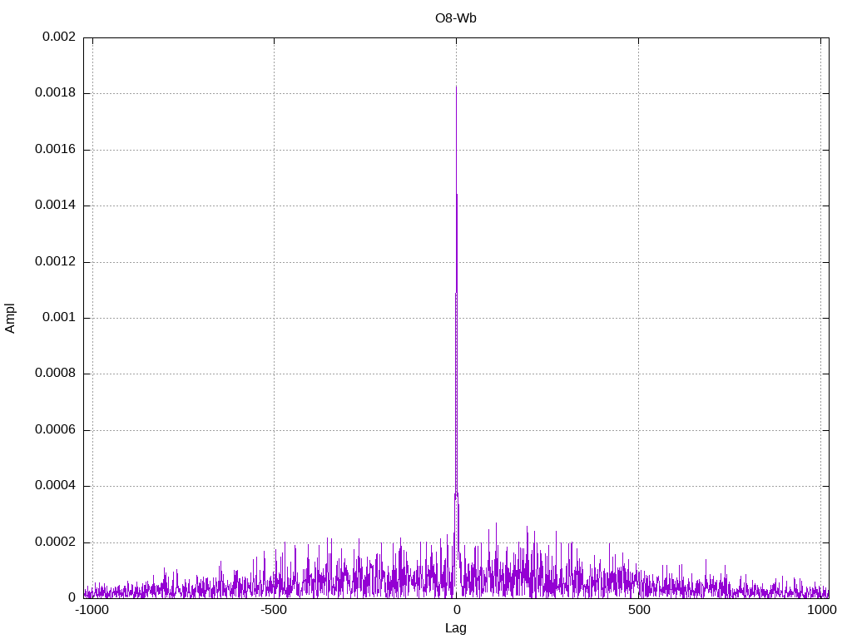Click the 0.0006 y-axis tick label
This screenshot has width=852, height=639.
click(x=55, y=430)
